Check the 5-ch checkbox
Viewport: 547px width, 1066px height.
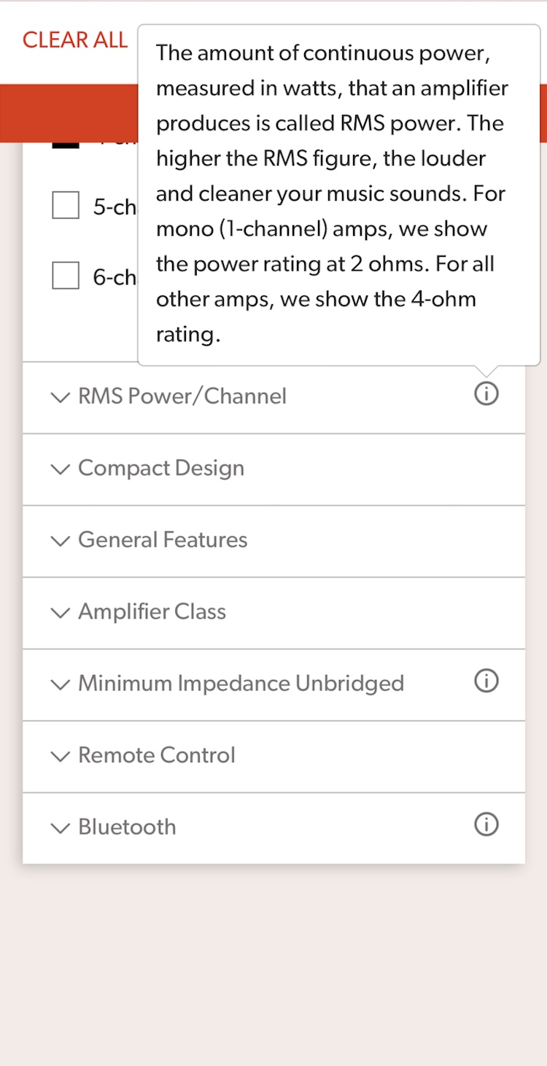coord(66,206)
